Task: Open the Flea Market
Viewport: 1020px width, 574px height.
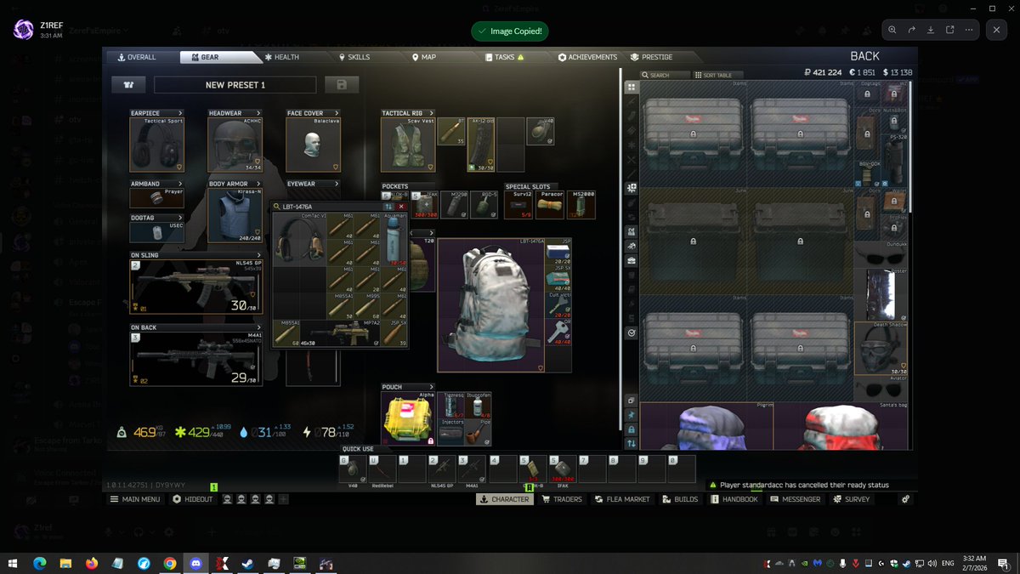Action: (x=622, y=499)
